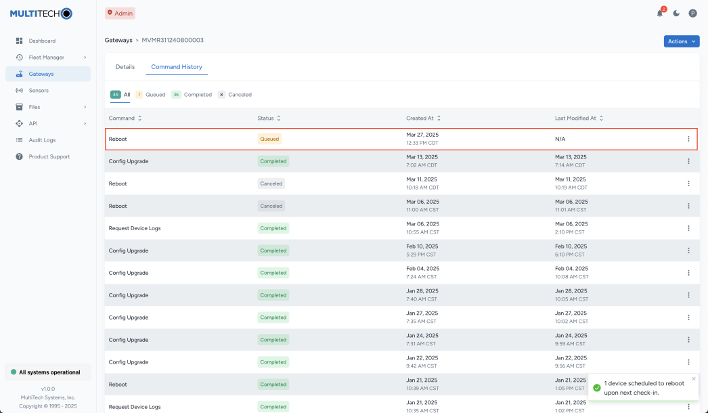Viewport: 708px width, 413px height.
Task: Open row menu for Mar 13 Config Upgrade
Action: pyautogui.click(x=688, y=161)
